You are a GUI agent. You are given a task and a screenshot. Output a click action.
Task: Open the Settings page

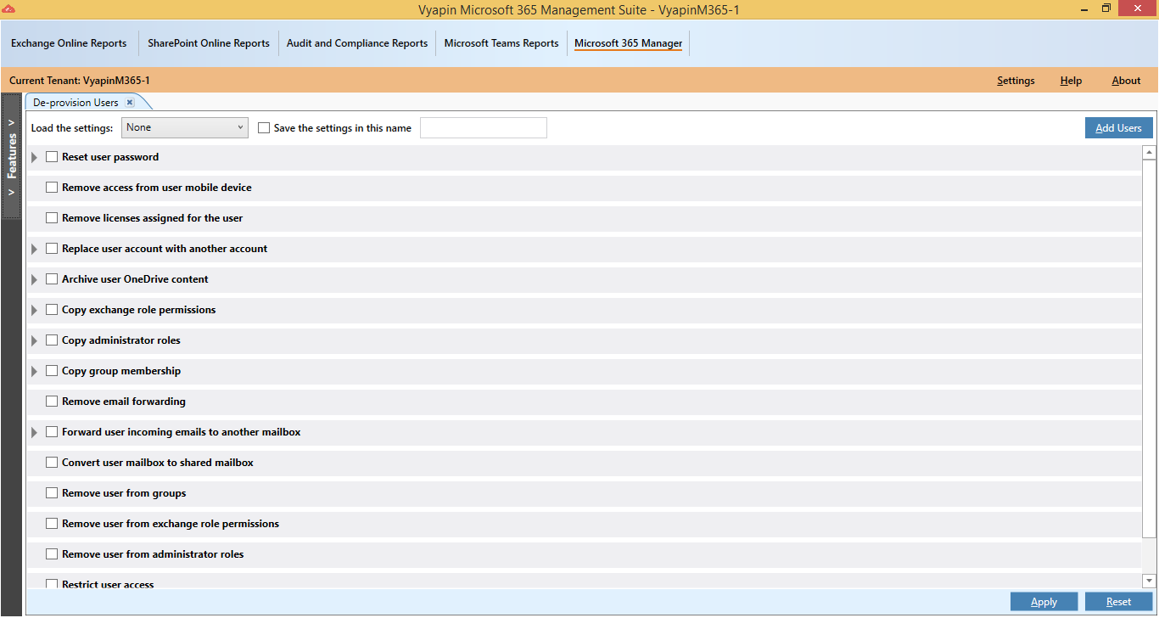tap(1016, 80)
